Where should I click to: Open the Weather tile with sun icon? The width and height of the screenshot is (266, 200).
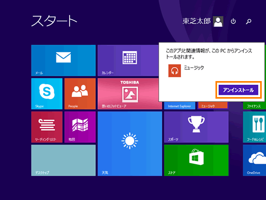tap(130, 143)
